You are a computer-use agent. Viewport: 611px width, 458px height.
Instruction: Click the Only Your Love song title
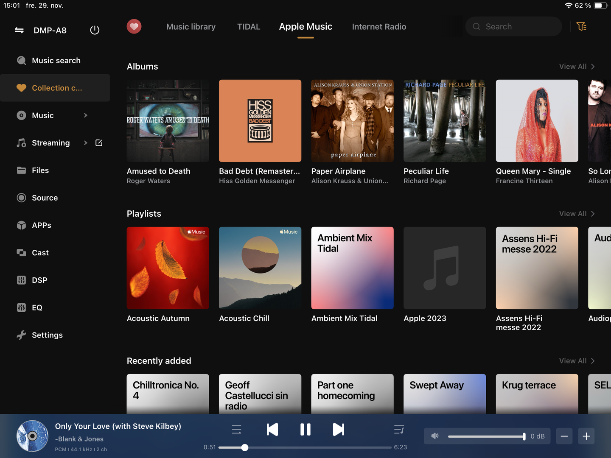(x=118, y=426)
